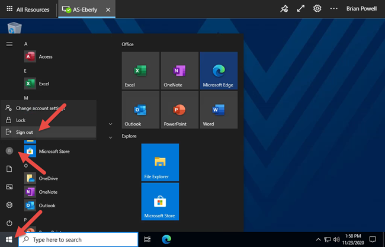Open the OneNote tile in Office group
The width and height of the screenshot is (385, 247).
pos(179,70)
